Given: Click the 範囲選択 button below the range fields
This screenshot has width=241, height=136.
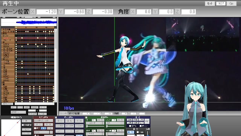Looking at the screenshot, I should pos(33,114).
